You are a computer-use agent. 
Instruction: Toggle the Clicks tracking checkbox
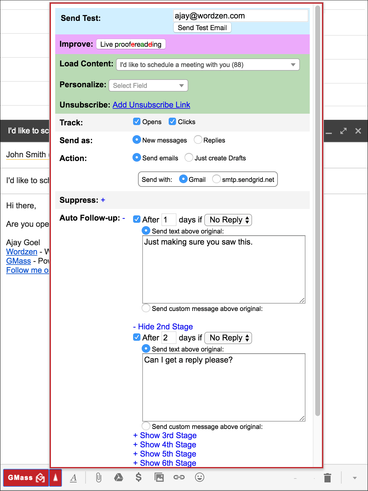tap(172, 122)
